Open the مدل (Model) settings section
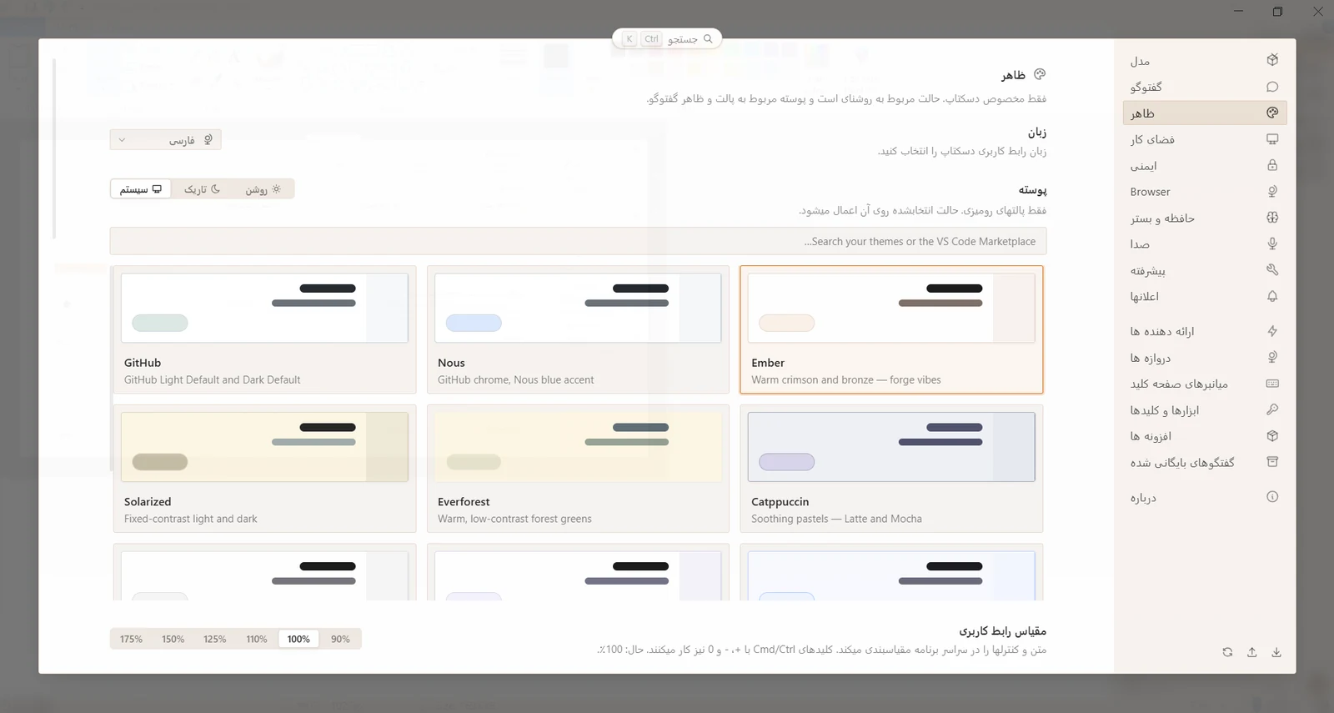This screenshot has height=713, width=1334. pos(1205,61)
